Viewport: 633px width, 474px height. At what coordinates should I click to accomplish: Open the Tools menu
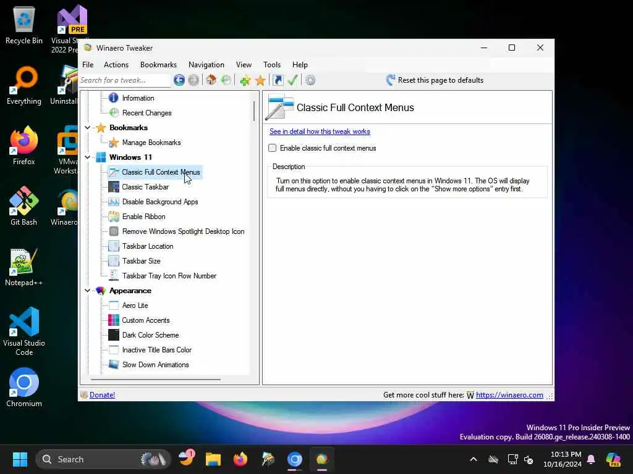(x=272, y=64)
